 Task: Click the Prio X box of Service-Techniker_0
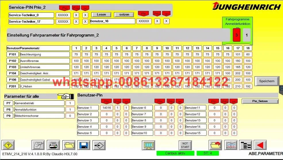76,15
